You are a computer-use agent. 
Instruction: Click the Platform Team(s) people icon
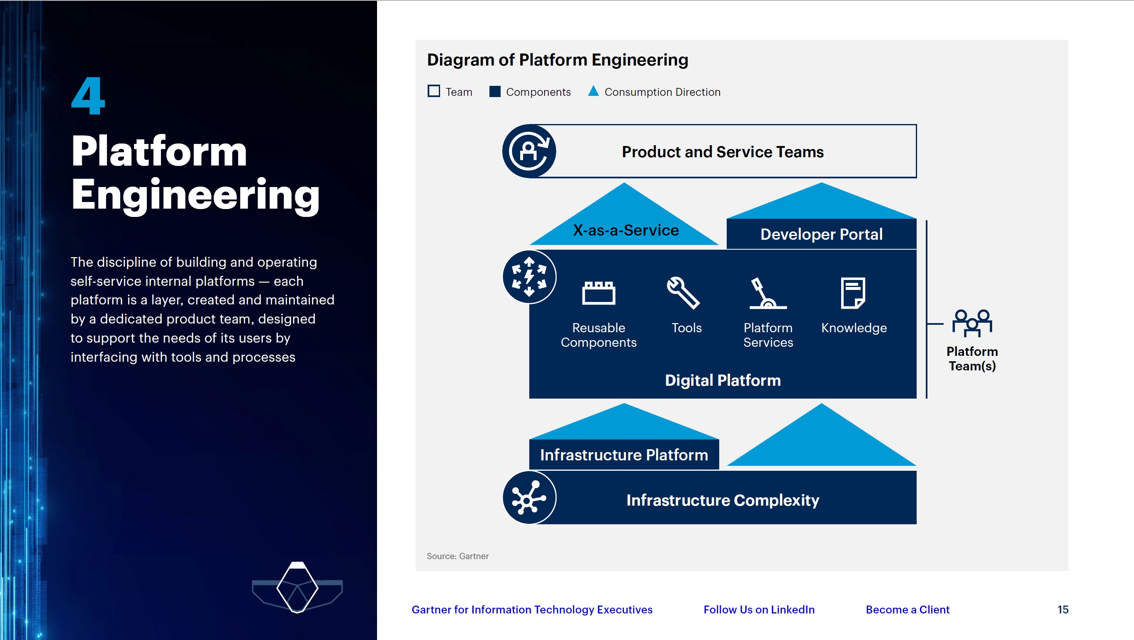(x=971, y=323)
